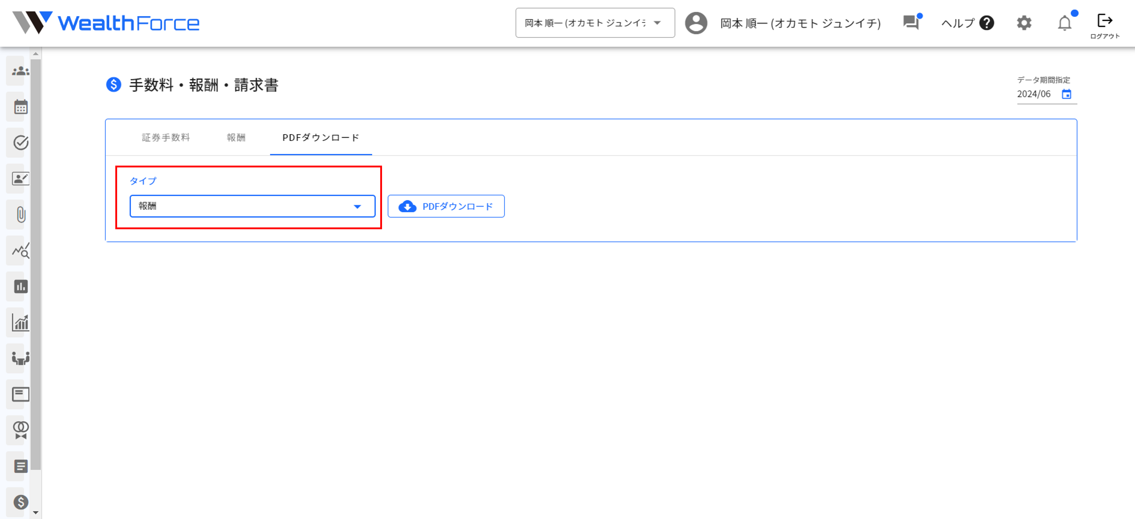Click the PDFダウンロード button
The width and height of the screenshot is (1135, 519).
tap(446, 206)
